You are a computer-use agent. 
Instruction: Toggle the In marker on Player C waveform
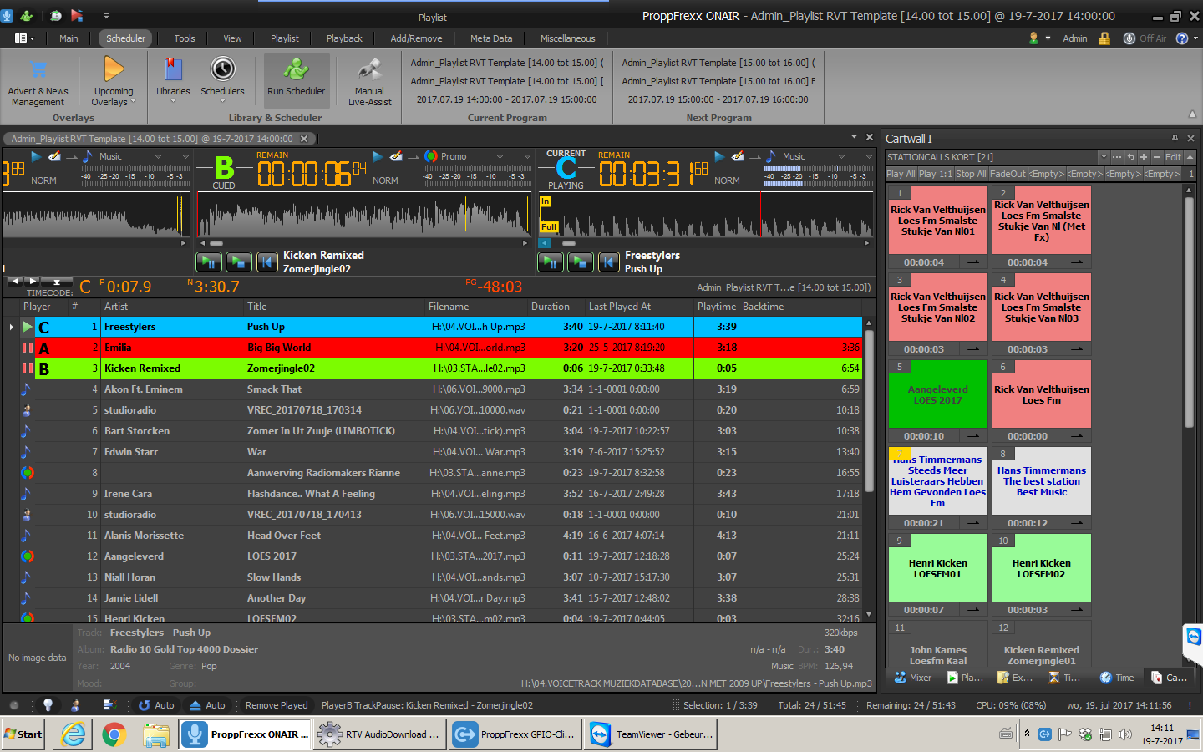click(546, 201)
